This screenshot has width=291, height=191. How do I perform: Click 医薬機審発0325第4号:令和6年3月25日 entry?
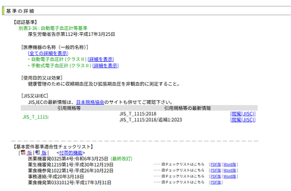tap(68, 159)
